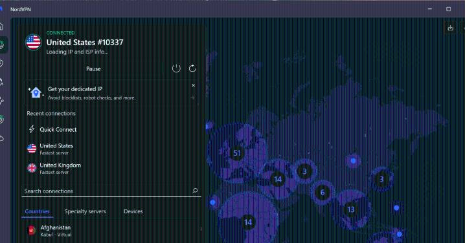Click the Loading IP and ISP info text

(77, 52)
